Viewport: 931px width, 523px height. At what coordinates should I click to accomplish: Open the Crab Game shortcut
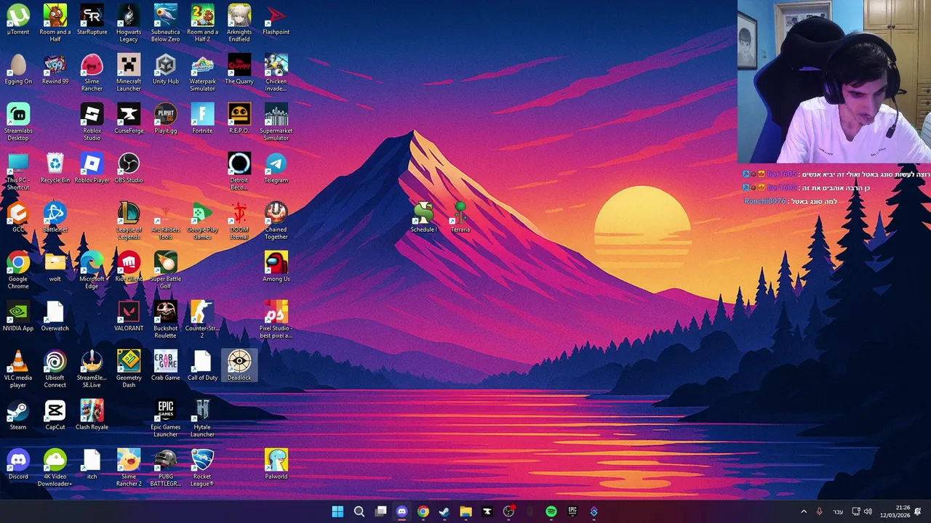coord(166,365)
